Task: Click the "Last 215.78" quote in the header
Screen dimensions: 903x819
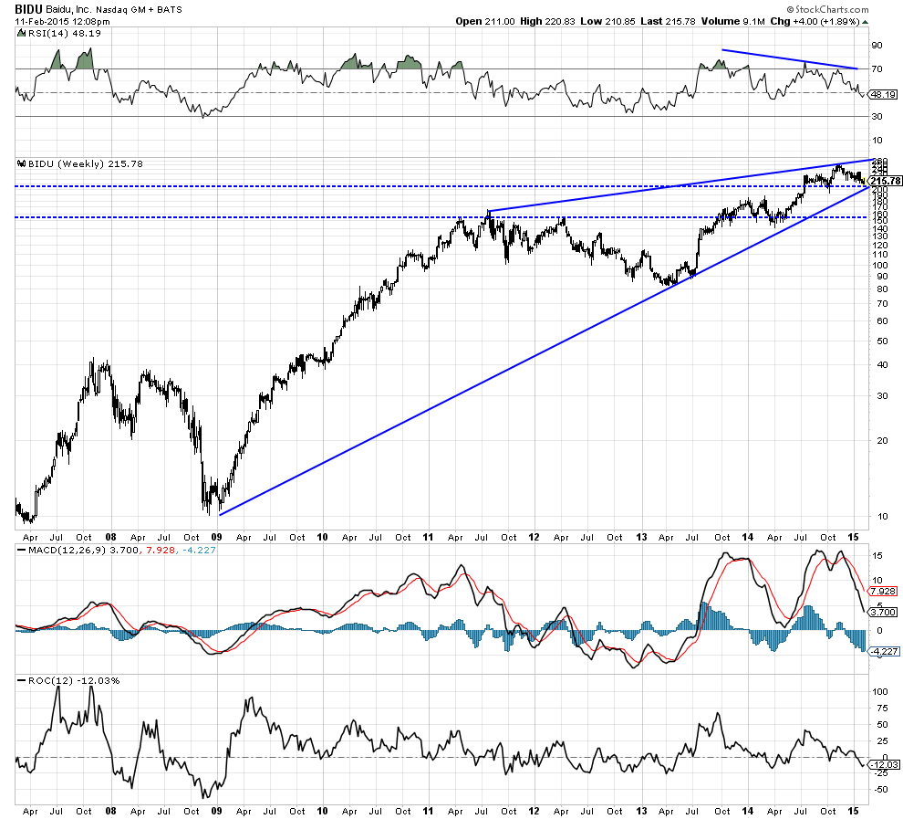Action: click(x=668, y=21)
